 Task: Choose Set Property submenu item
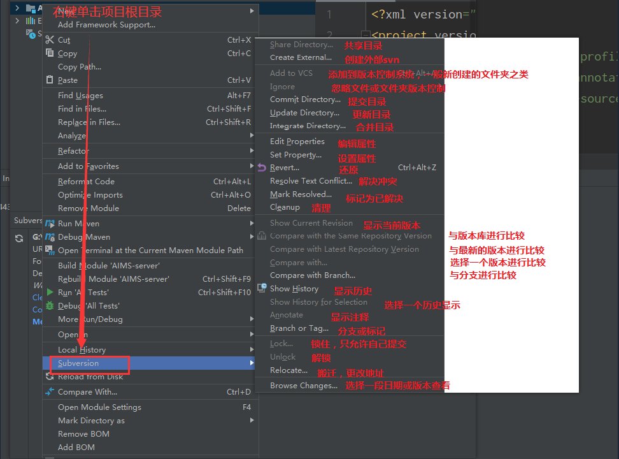[x=295, y=154]
